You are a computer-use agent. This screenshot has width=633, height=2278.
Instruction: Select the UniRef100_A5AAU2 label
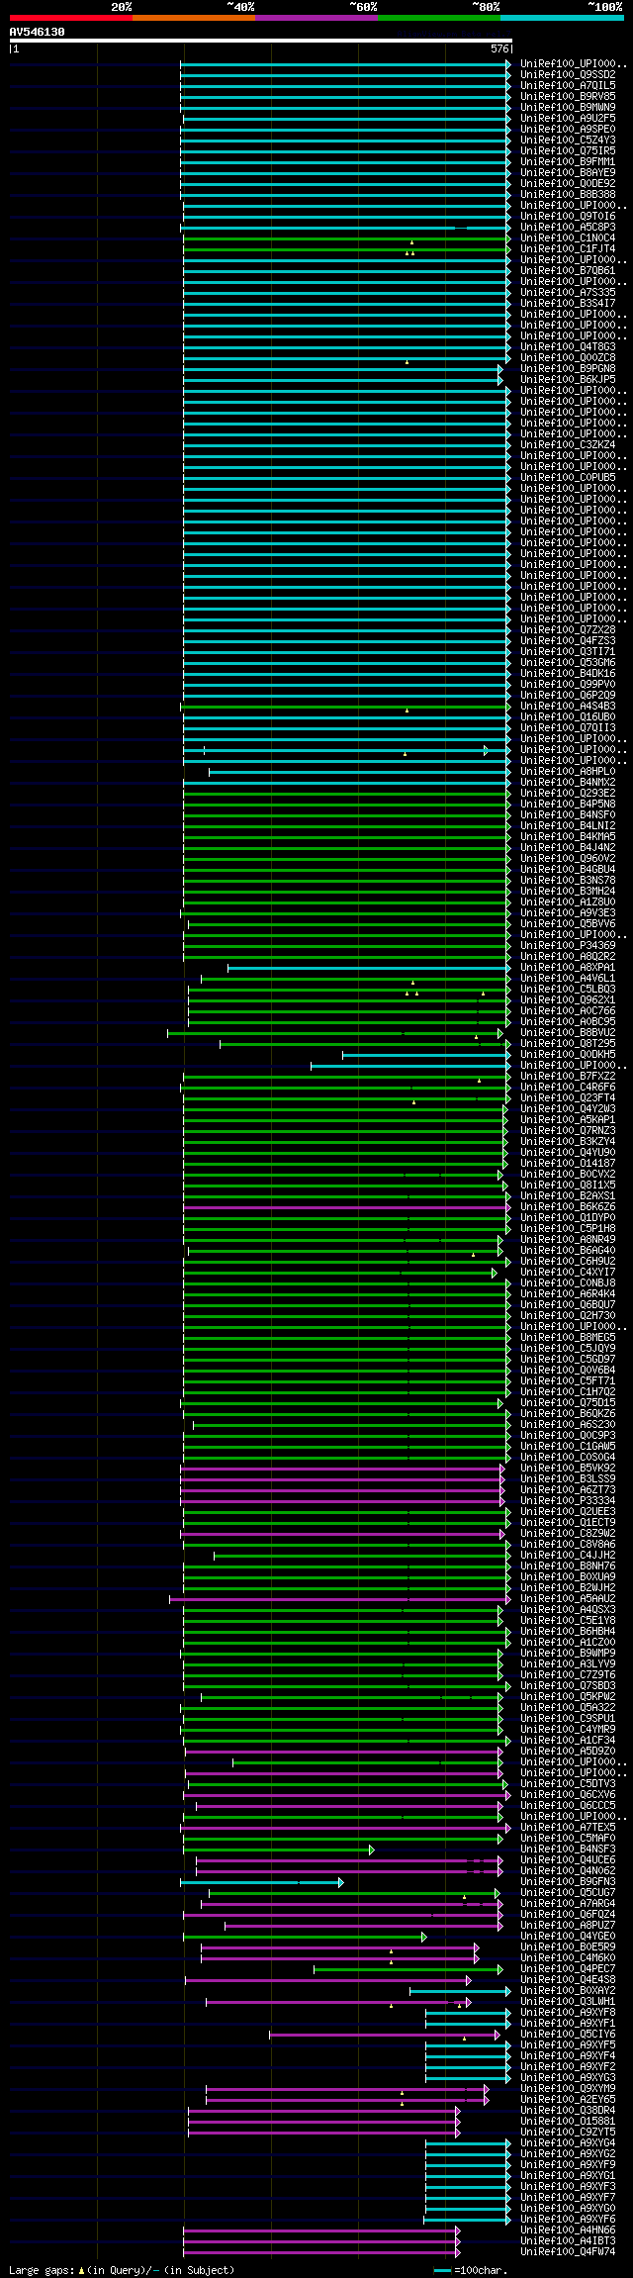click(x=568, y=1598)
